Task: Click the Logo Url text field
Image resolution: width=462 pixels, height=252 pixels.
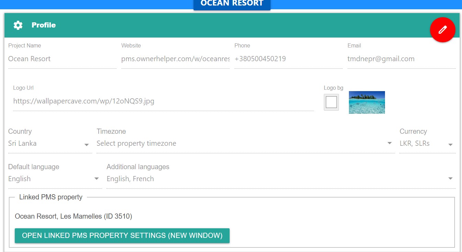Action: 163,101
